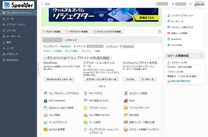Collapse the site tools list
Image resolution: width=208 pixels, height=137 pixels.
tap(101, 86)
